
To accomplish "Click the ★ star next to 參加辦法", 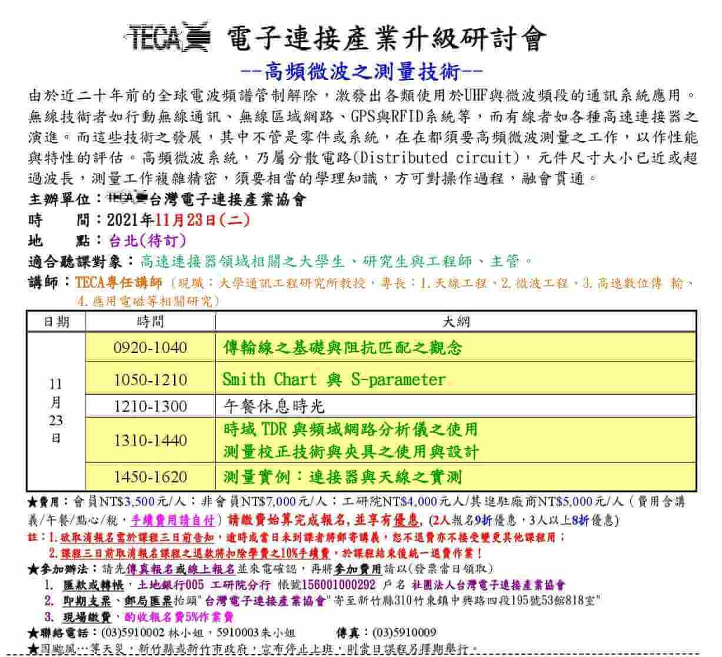I will [x=34, y=569].
